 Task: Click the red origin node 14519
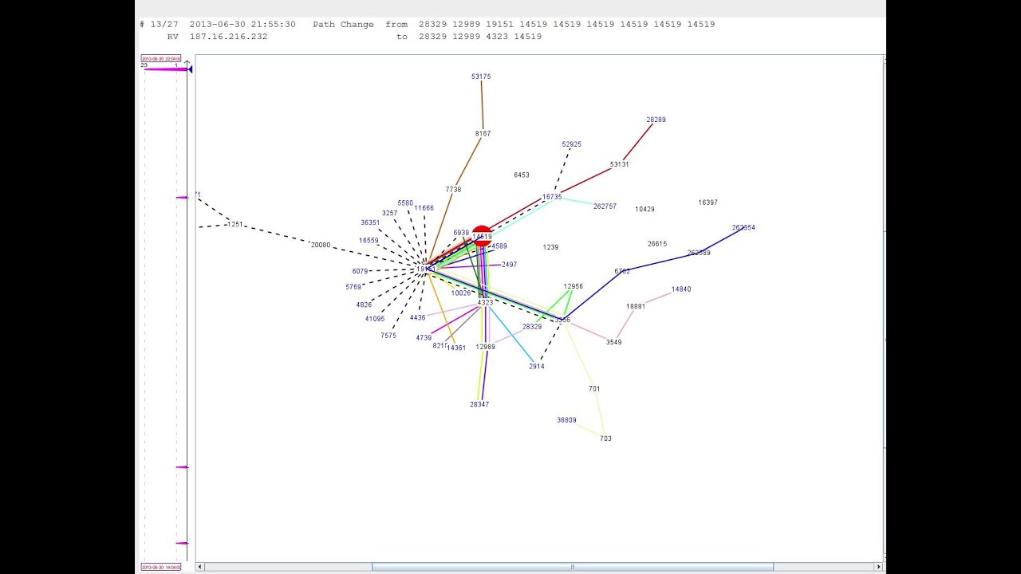click(482, 236)
